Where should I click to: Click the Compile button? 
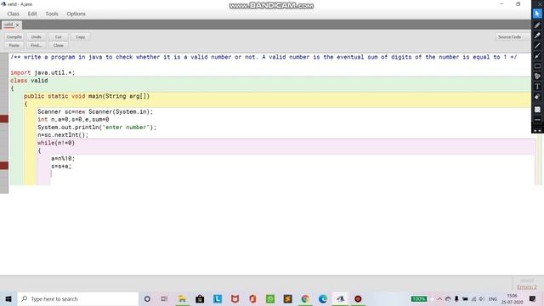point(14,37)
